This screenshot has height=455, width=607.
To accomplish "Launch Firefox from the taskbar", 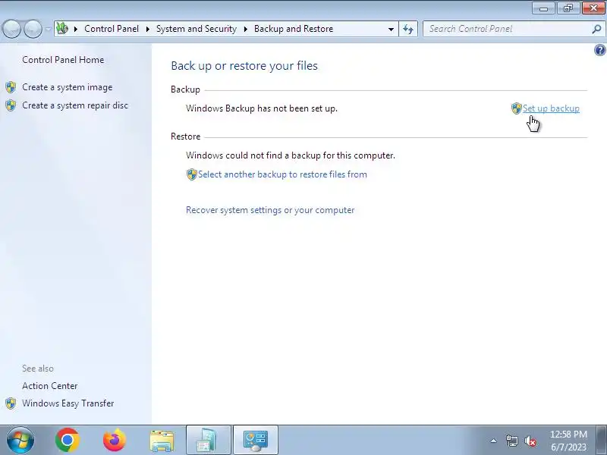I will coord(115,441).
